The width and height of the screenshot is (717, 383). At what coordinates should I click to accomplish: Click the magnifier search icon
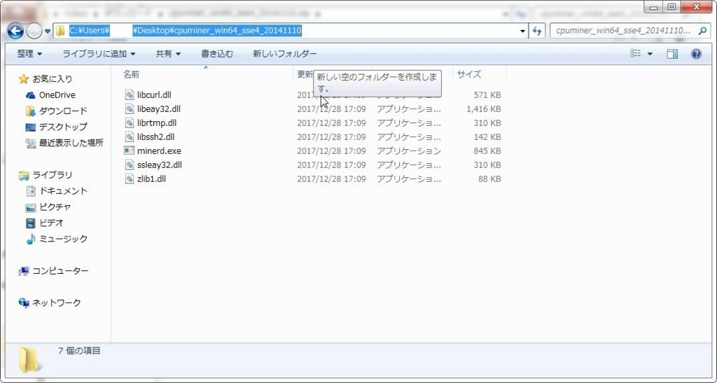pos(702,31)
